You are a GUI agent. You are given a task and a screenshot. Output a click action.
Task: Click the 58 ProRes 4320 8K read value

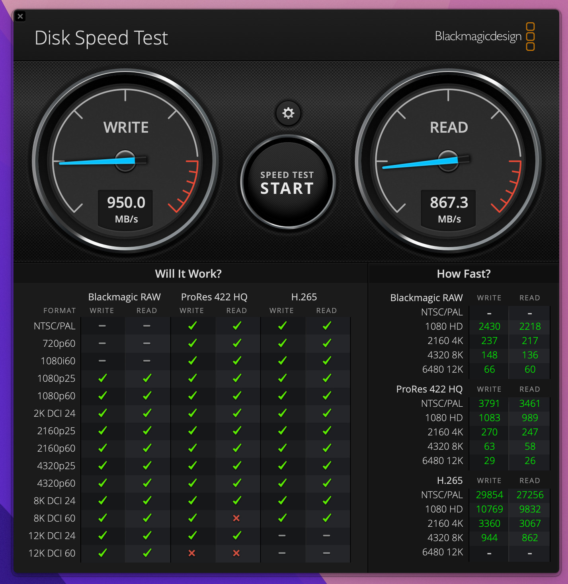530,446
